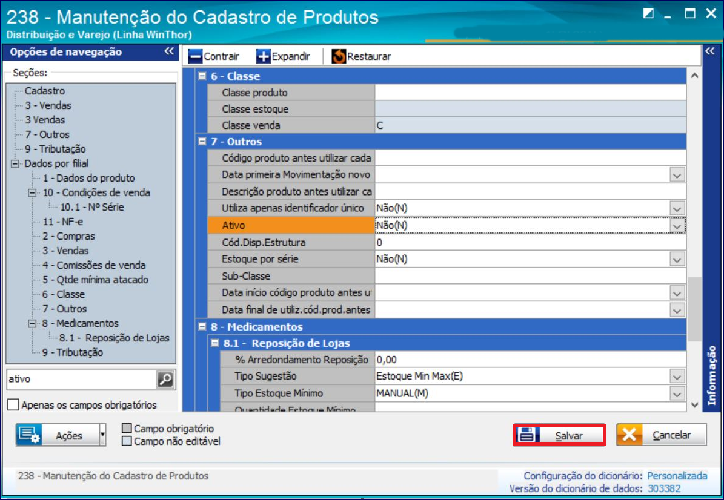Click the 303382 dictionary version link
The image size is (724, 500).
[664, 489]
